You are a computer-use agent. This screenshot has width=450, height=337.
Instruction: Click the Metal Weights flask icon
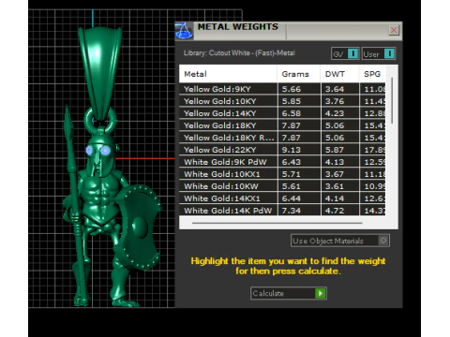(184, 31)
